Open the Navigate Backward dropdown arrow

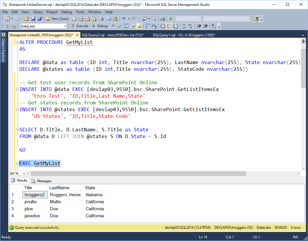click(149, 19)
